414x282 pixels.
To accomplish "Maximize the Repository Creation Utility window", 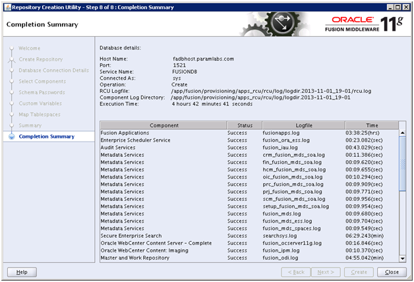I will tap(398, 7).
